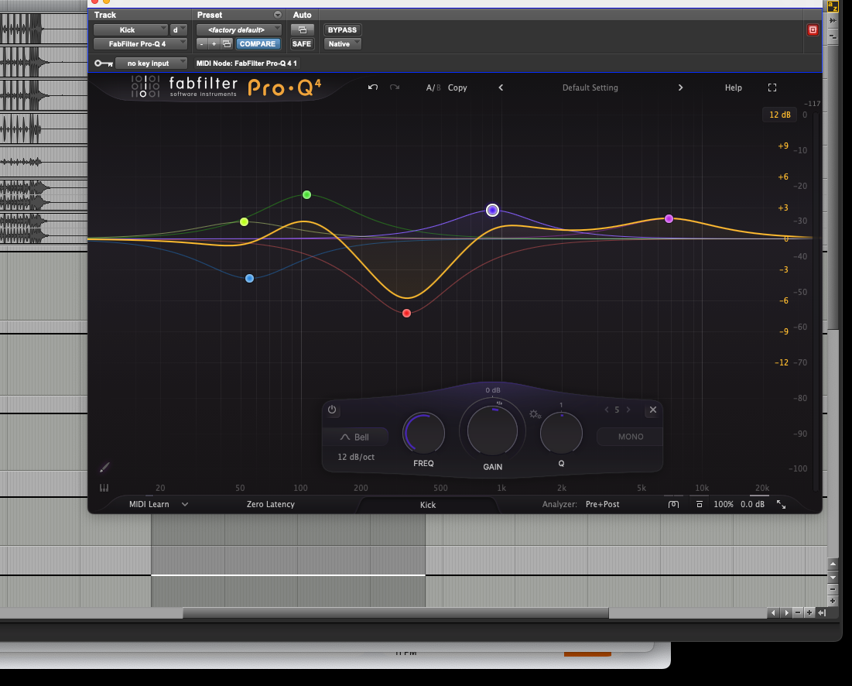The image size is (852, 686).
Task: Toggle SAFE mode for the plugin
Action: [x=302, y=43]
